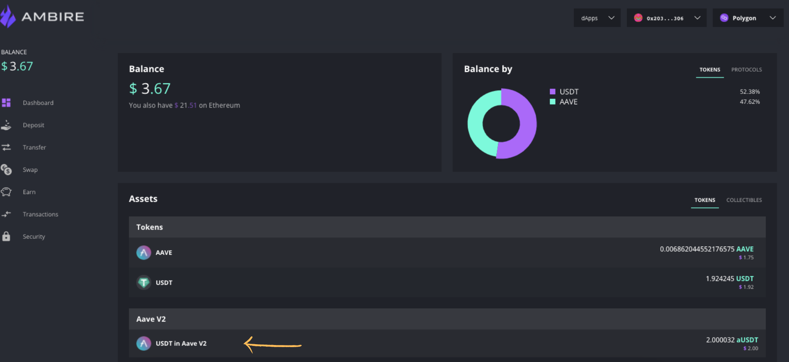This screenshot has width=789, height=362.
Task: Open the Swap page
Action: point(30,170)
